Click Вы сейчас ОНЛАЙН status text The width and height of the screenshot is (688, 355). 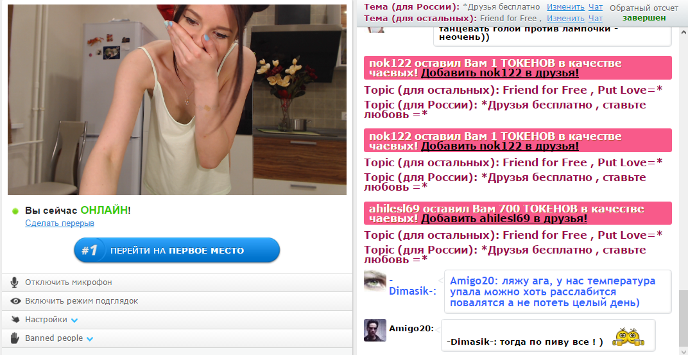click(x=78, y=211)
